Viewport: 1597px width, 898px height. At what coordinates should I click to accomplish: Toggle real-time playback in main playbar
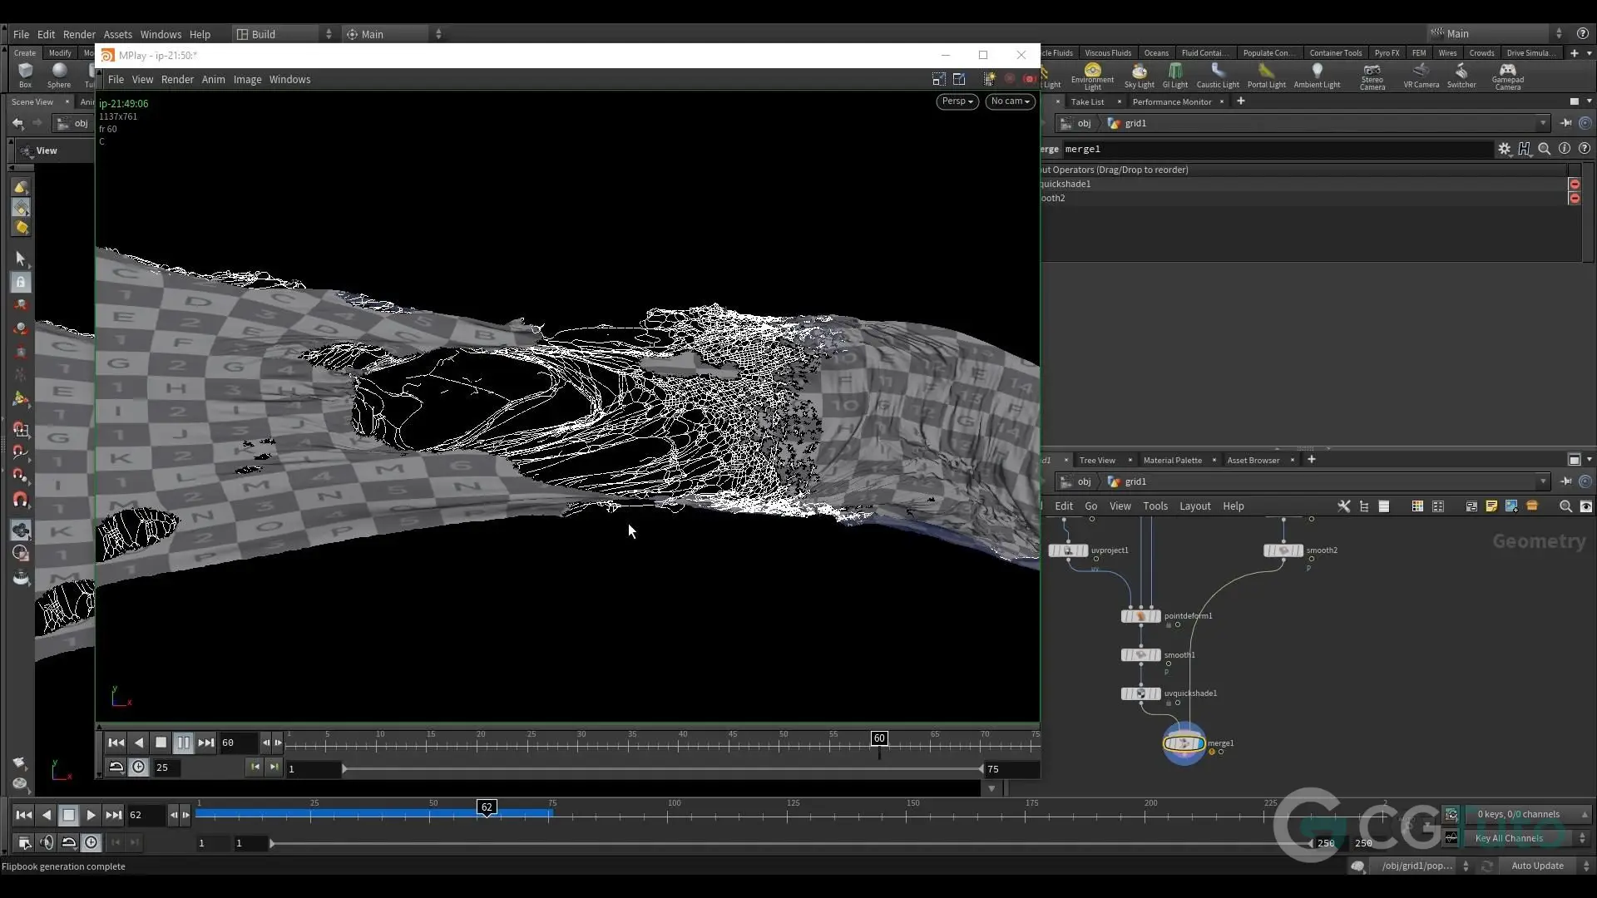91,843
